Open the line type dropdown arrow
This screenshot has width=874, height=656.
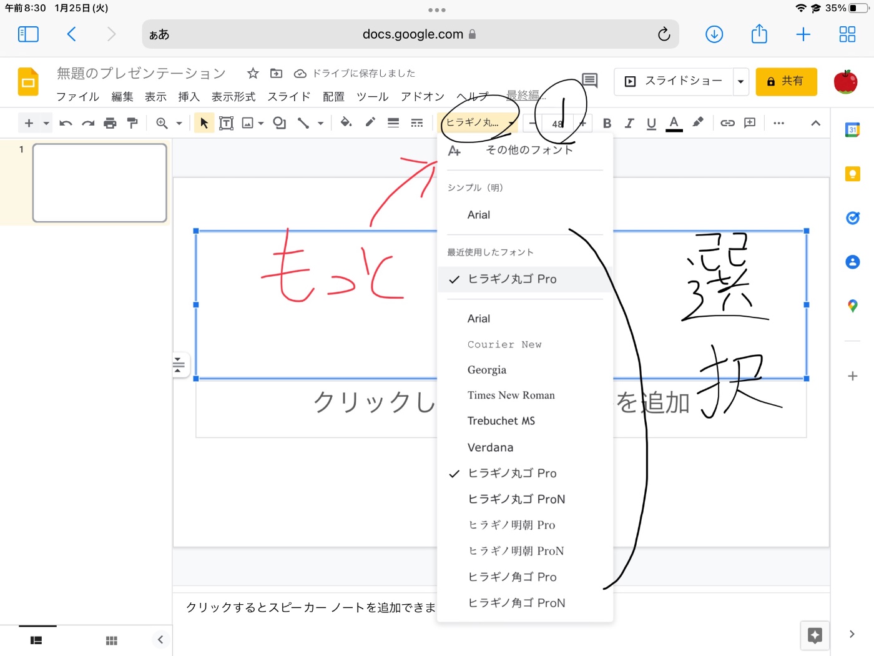(x=320, y=123)
